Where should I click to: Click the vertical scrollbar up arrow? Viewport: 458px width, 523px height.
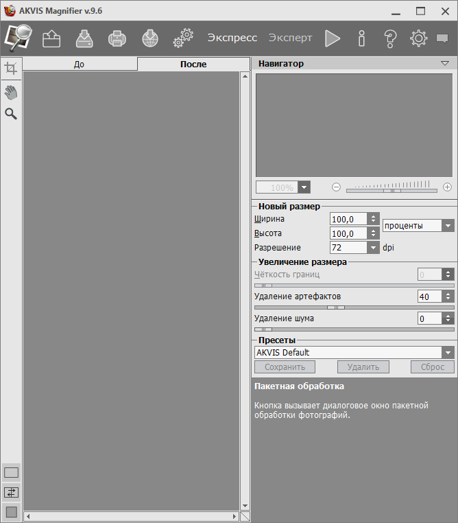pos(245,76)
